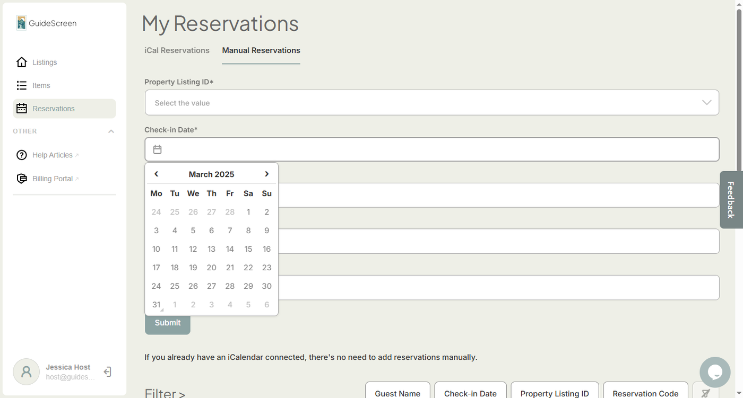This screenshot has width=743, height=398.
Task: Click the Help Articles question mark icon
Action: [x=22, y=155]
